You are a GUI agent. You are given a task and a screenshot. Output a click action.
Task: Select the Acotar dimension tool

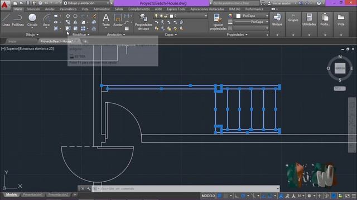coord(118,20)
